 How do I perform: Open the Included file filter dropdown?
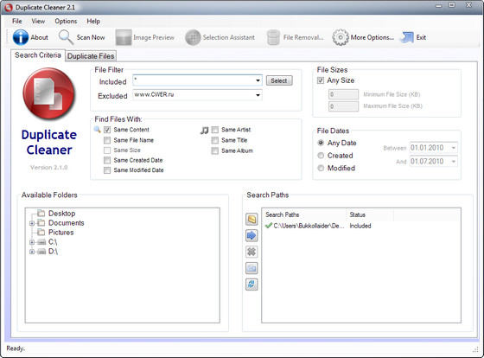258,80
